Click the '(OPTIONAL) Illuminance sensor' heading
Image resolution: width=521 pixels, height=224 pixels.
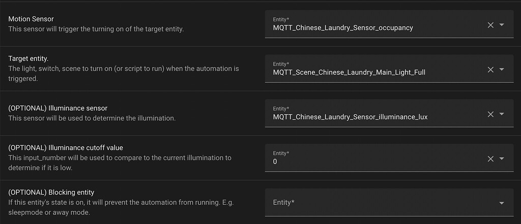(58, 108)
